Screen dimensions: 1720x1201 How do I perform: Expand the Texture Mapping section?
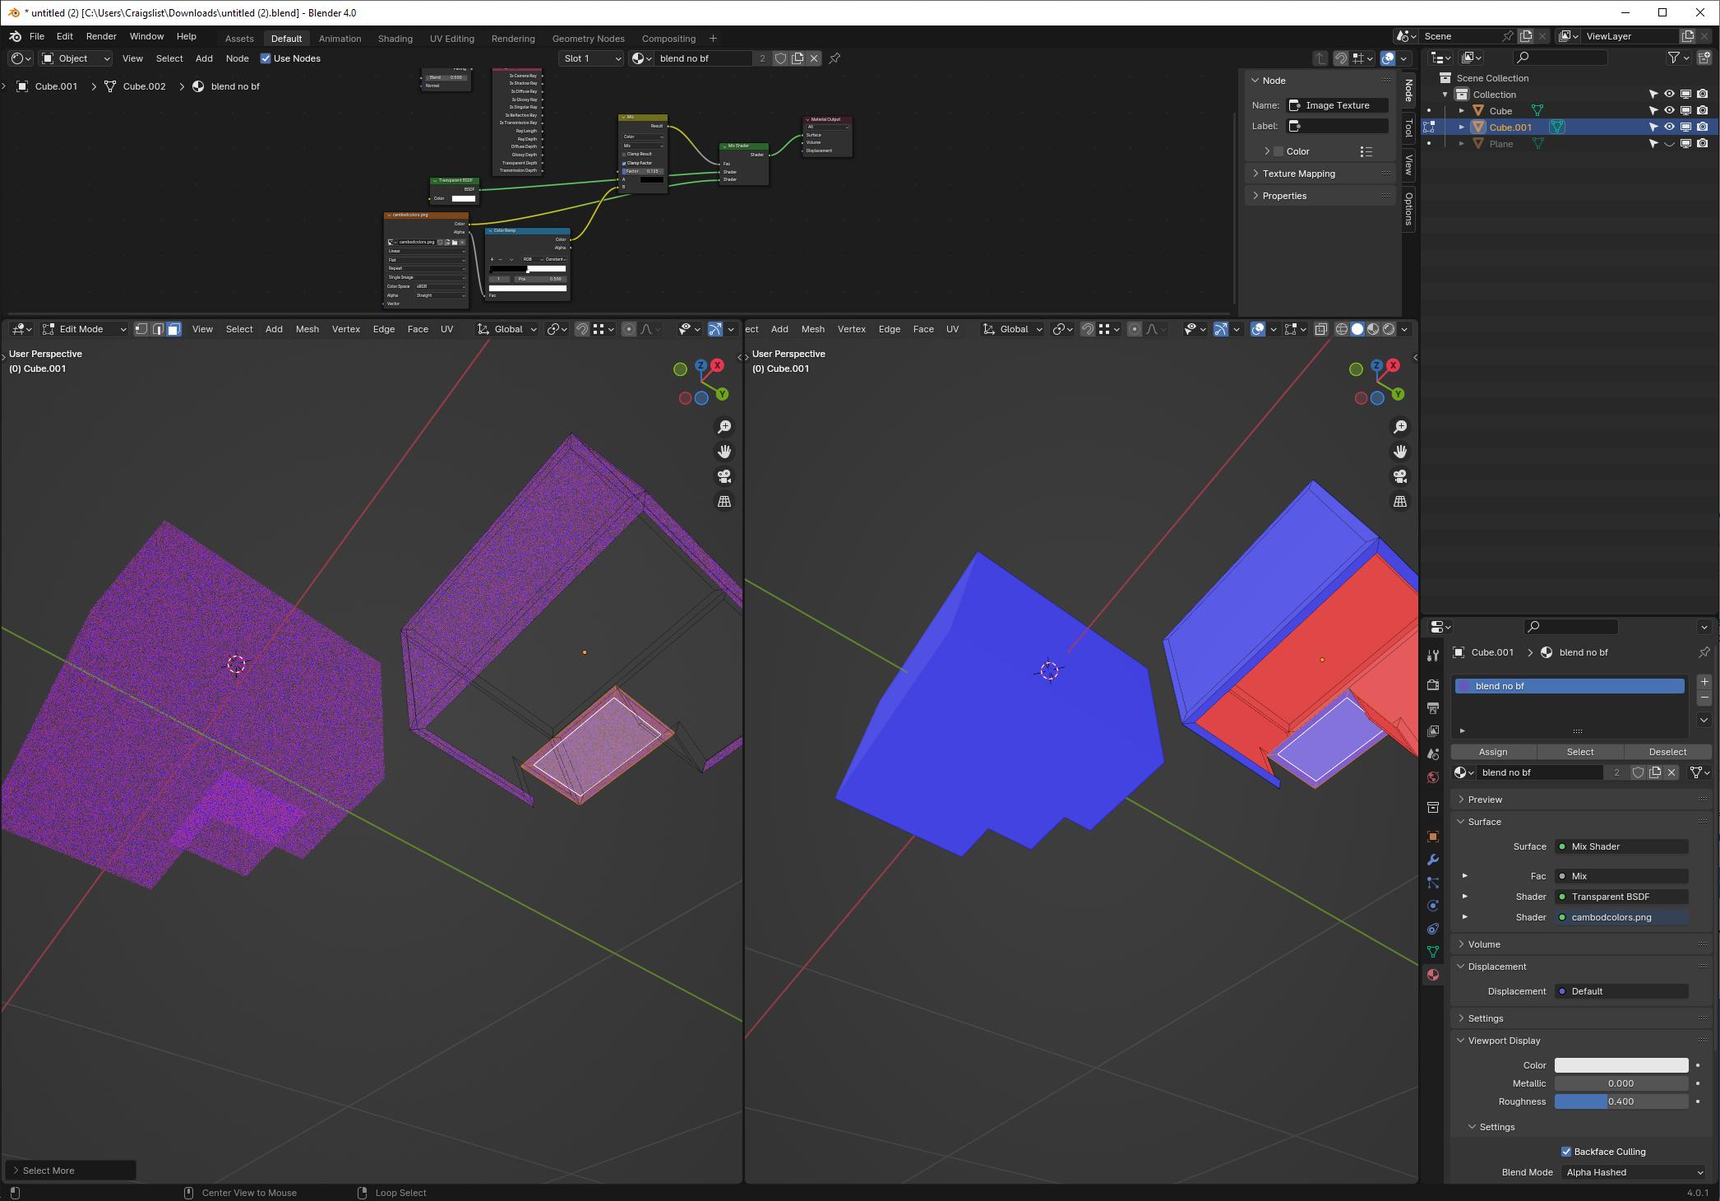click(1297, 174)
